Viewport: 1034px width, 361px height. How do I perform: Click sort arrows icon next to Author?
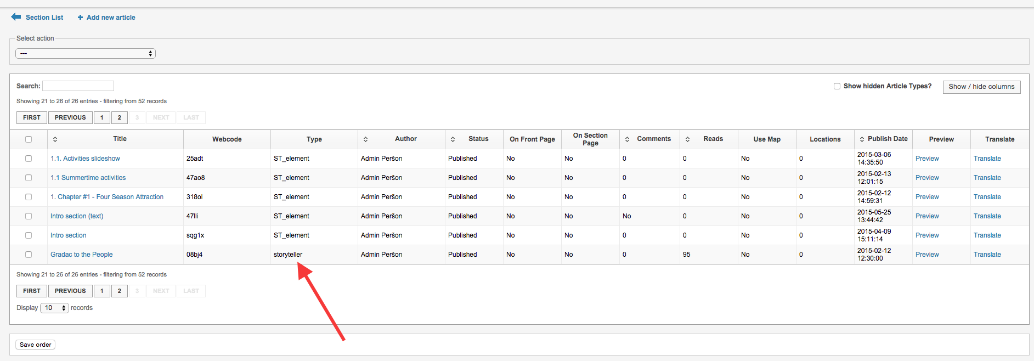coord(365,139)
